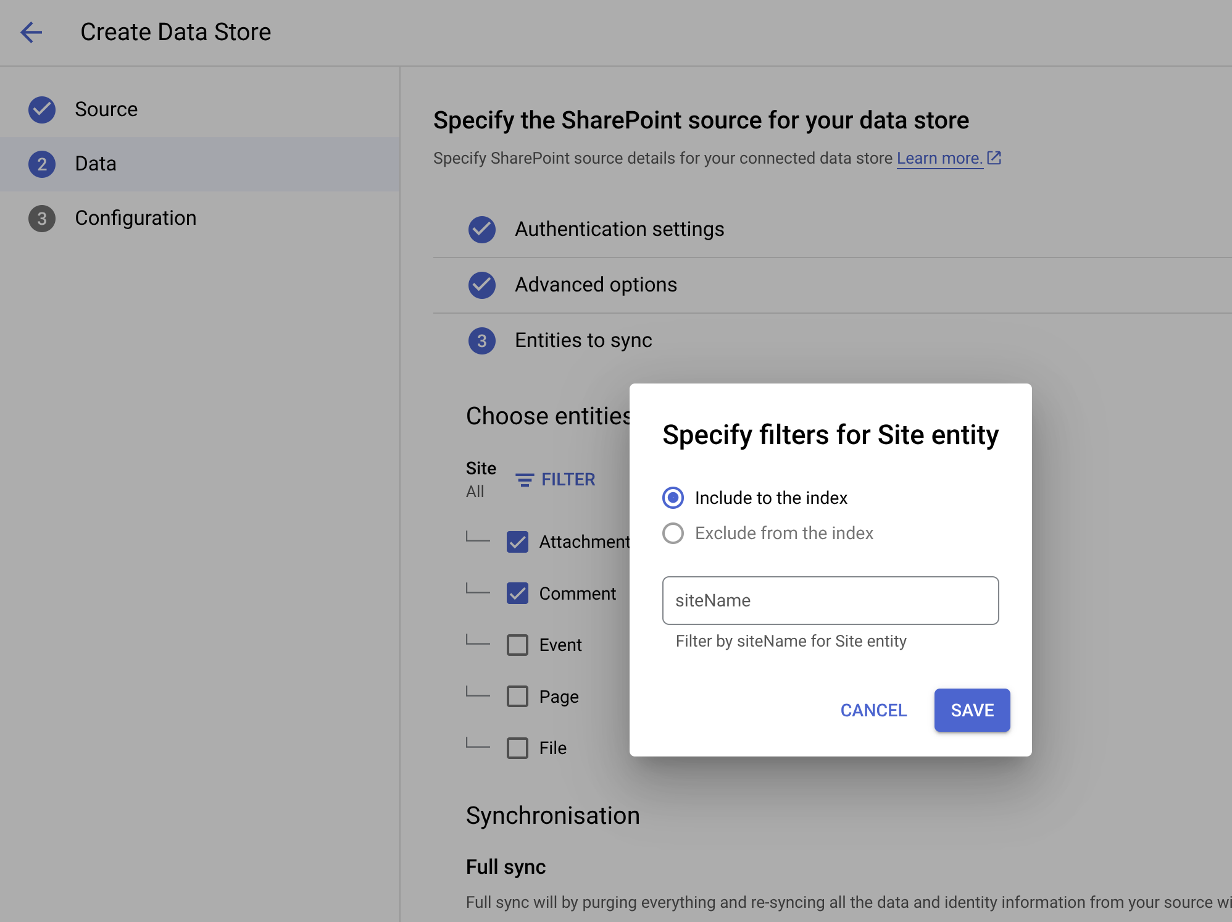The image size is (1232, 922).
Task: Click the numbered circle for Entities to sync
Action: (x=482, y=340)
